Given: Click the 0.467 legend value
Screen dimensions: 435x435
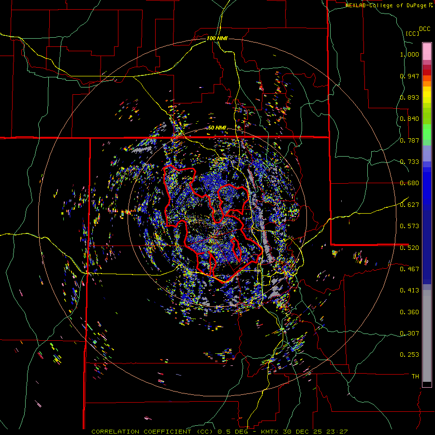Looking at the screenshot, I should 409,269.
